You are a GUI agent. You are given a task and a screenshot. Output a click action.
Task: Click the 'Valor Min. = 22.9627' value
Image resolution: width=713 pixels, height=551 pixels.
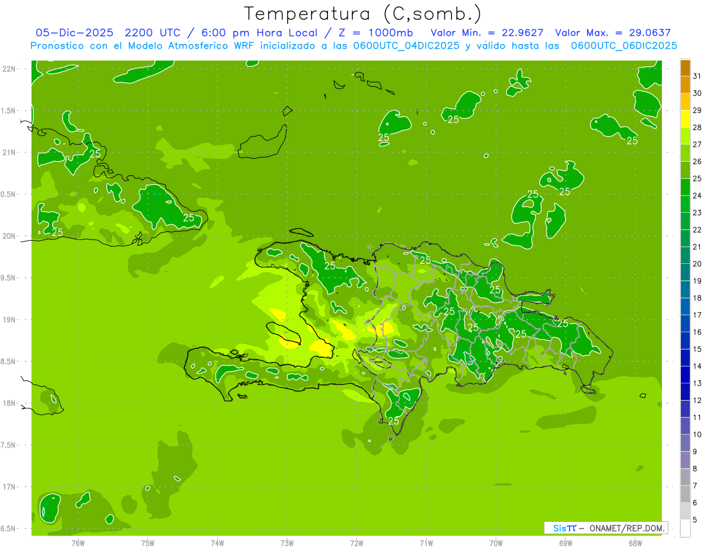point(487,33)
